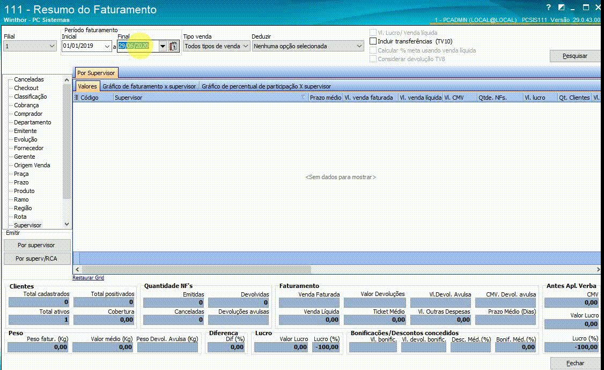Click the Por superv/RCA button

point(36,258)
